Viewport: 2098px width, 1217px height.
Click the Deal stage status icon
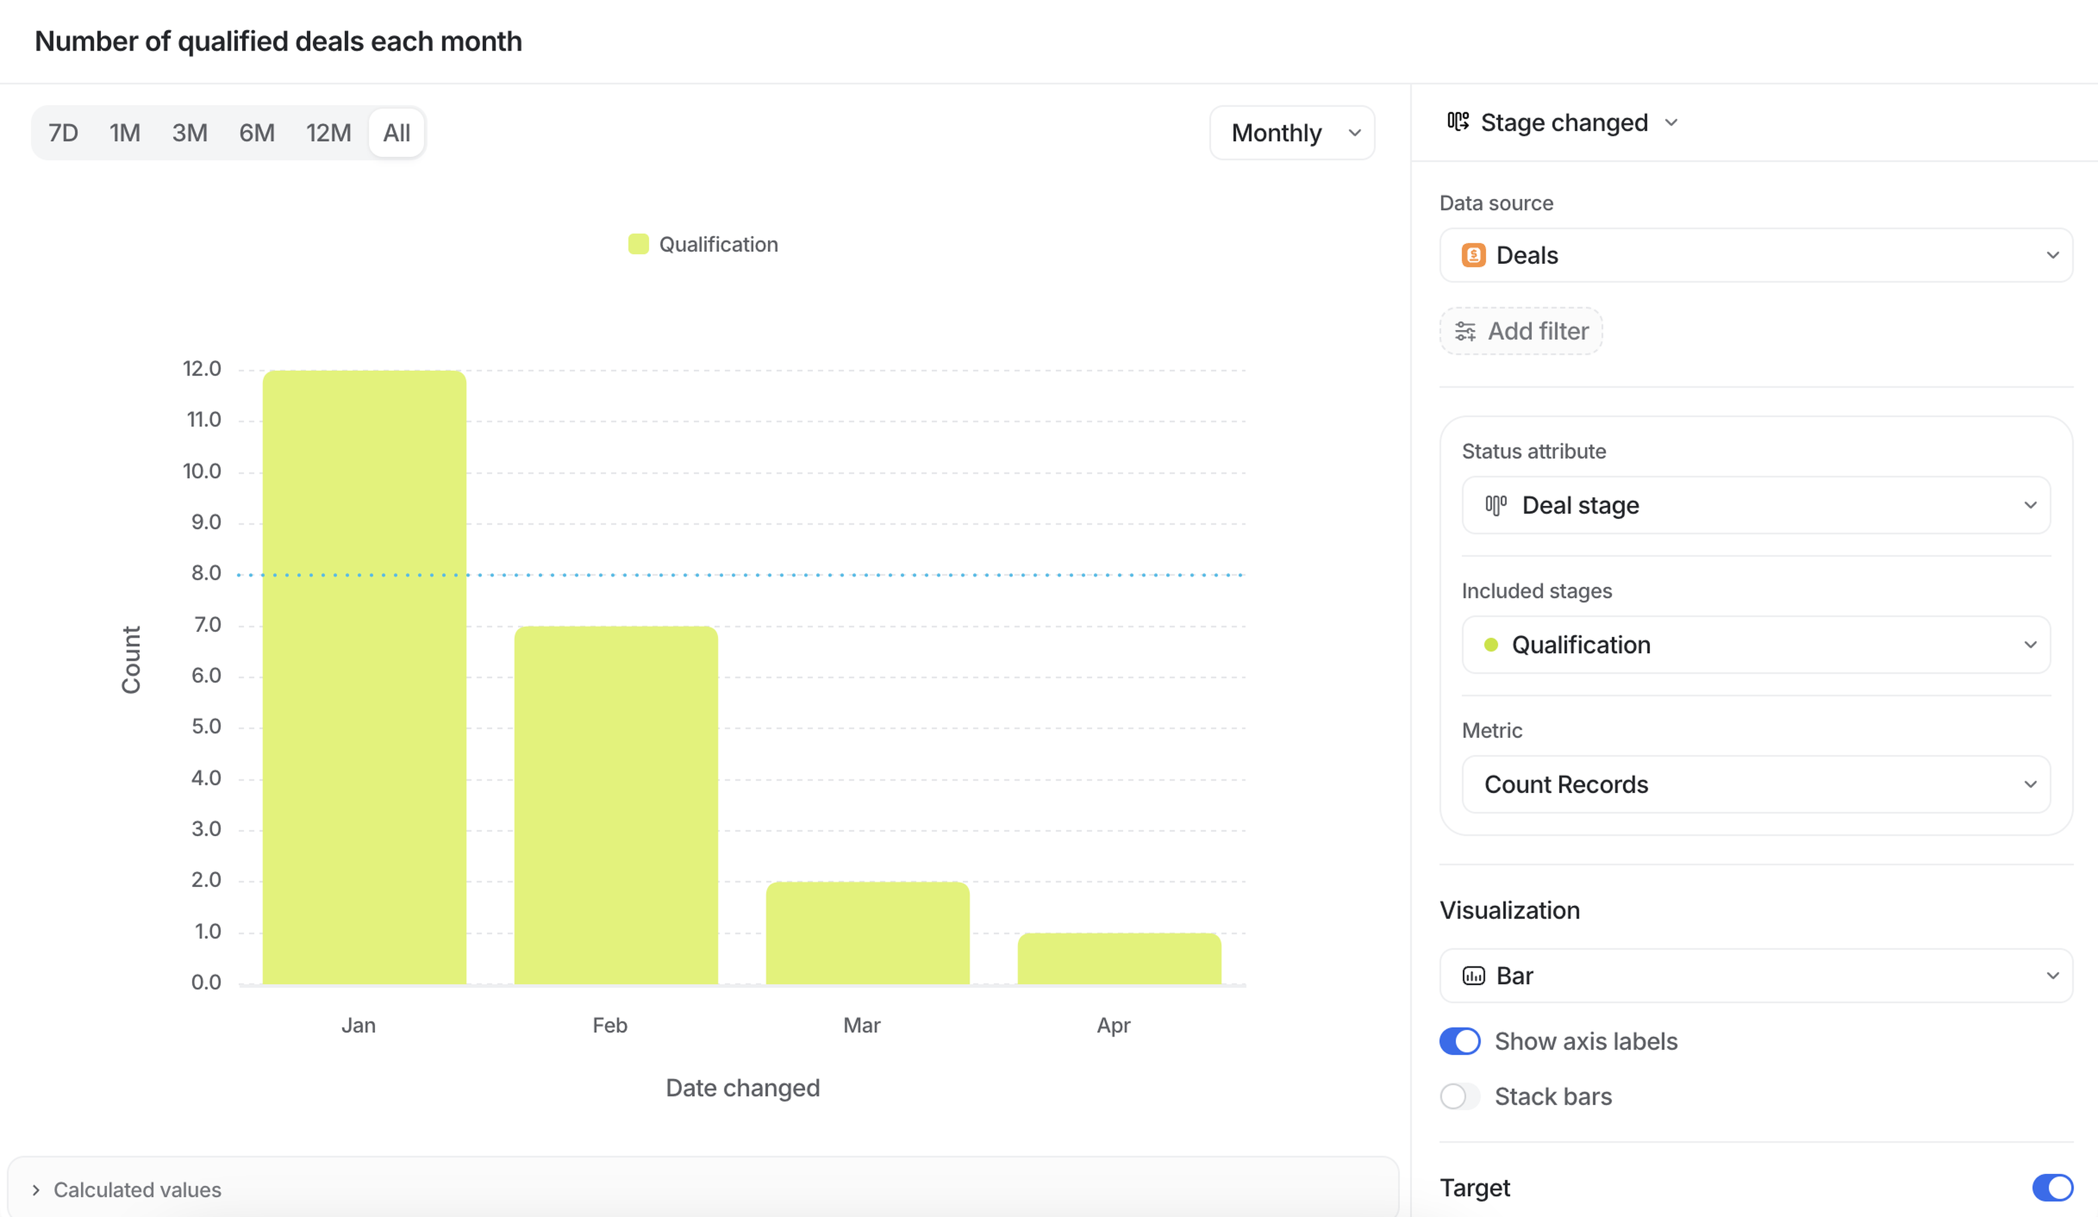[x=1495, y=505]
